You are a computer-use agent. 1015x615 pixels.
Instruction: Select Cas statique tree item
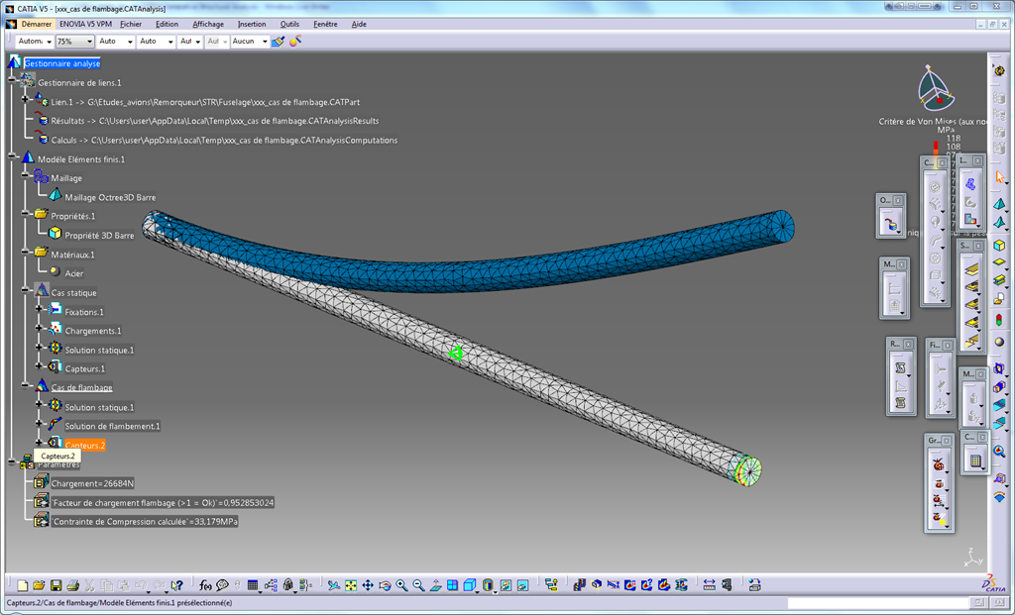pos(73,293)
